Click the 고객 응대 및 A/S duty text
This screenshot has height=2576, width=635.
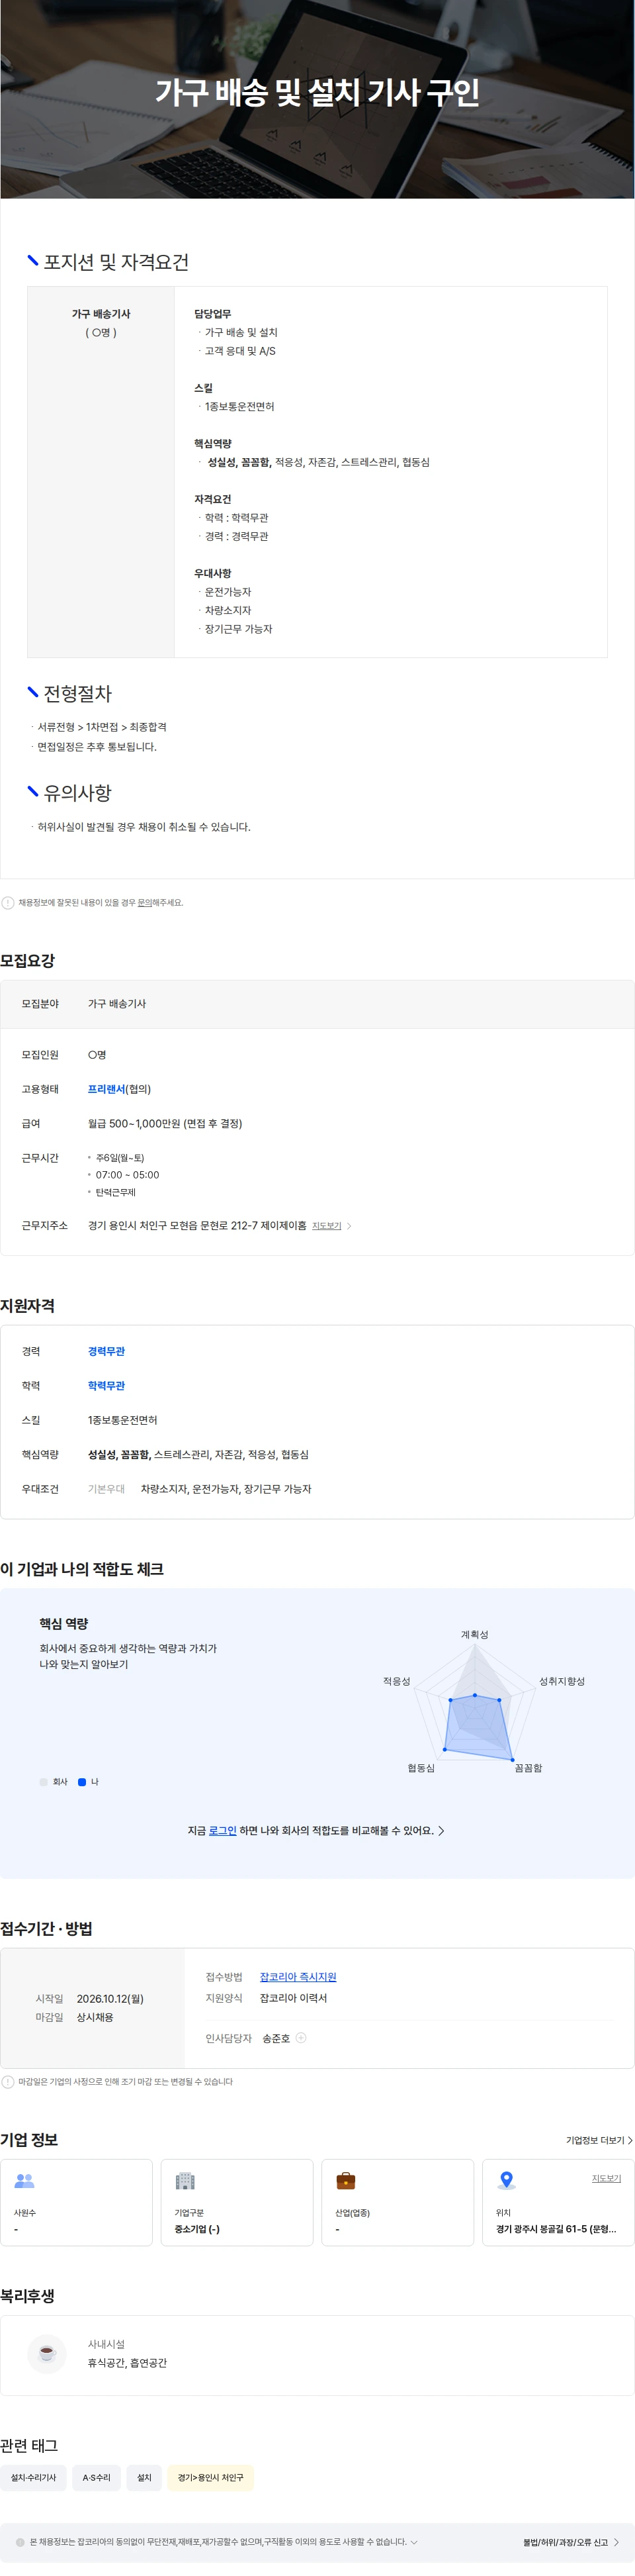239,351
